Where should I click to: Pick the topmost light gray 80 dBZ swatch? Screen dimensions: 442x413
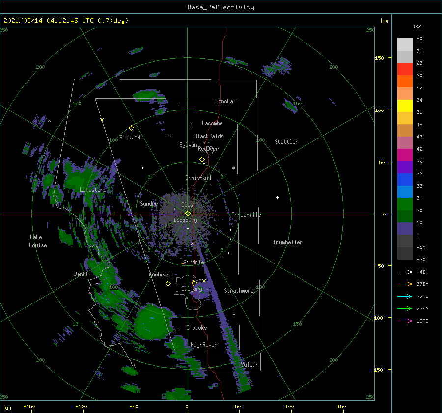(x=405, y=45)
